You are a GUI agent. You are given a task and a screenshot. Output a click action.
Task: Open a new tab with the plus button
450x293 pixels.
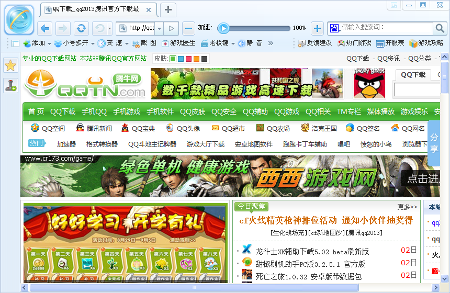168,10
